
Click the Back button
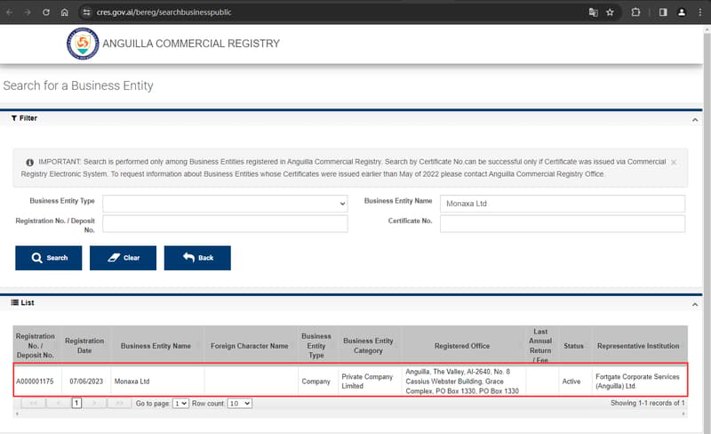click(197, 258)
